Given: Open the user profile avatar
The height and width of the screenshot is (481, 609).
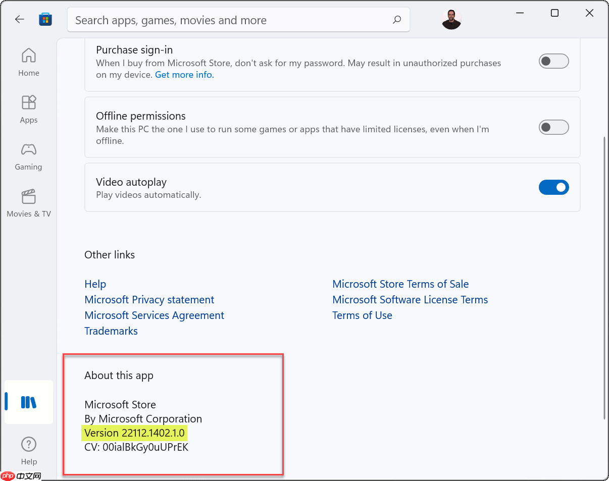Looking at the screenshot, I should pyautogui.click(x=451, y=20).
